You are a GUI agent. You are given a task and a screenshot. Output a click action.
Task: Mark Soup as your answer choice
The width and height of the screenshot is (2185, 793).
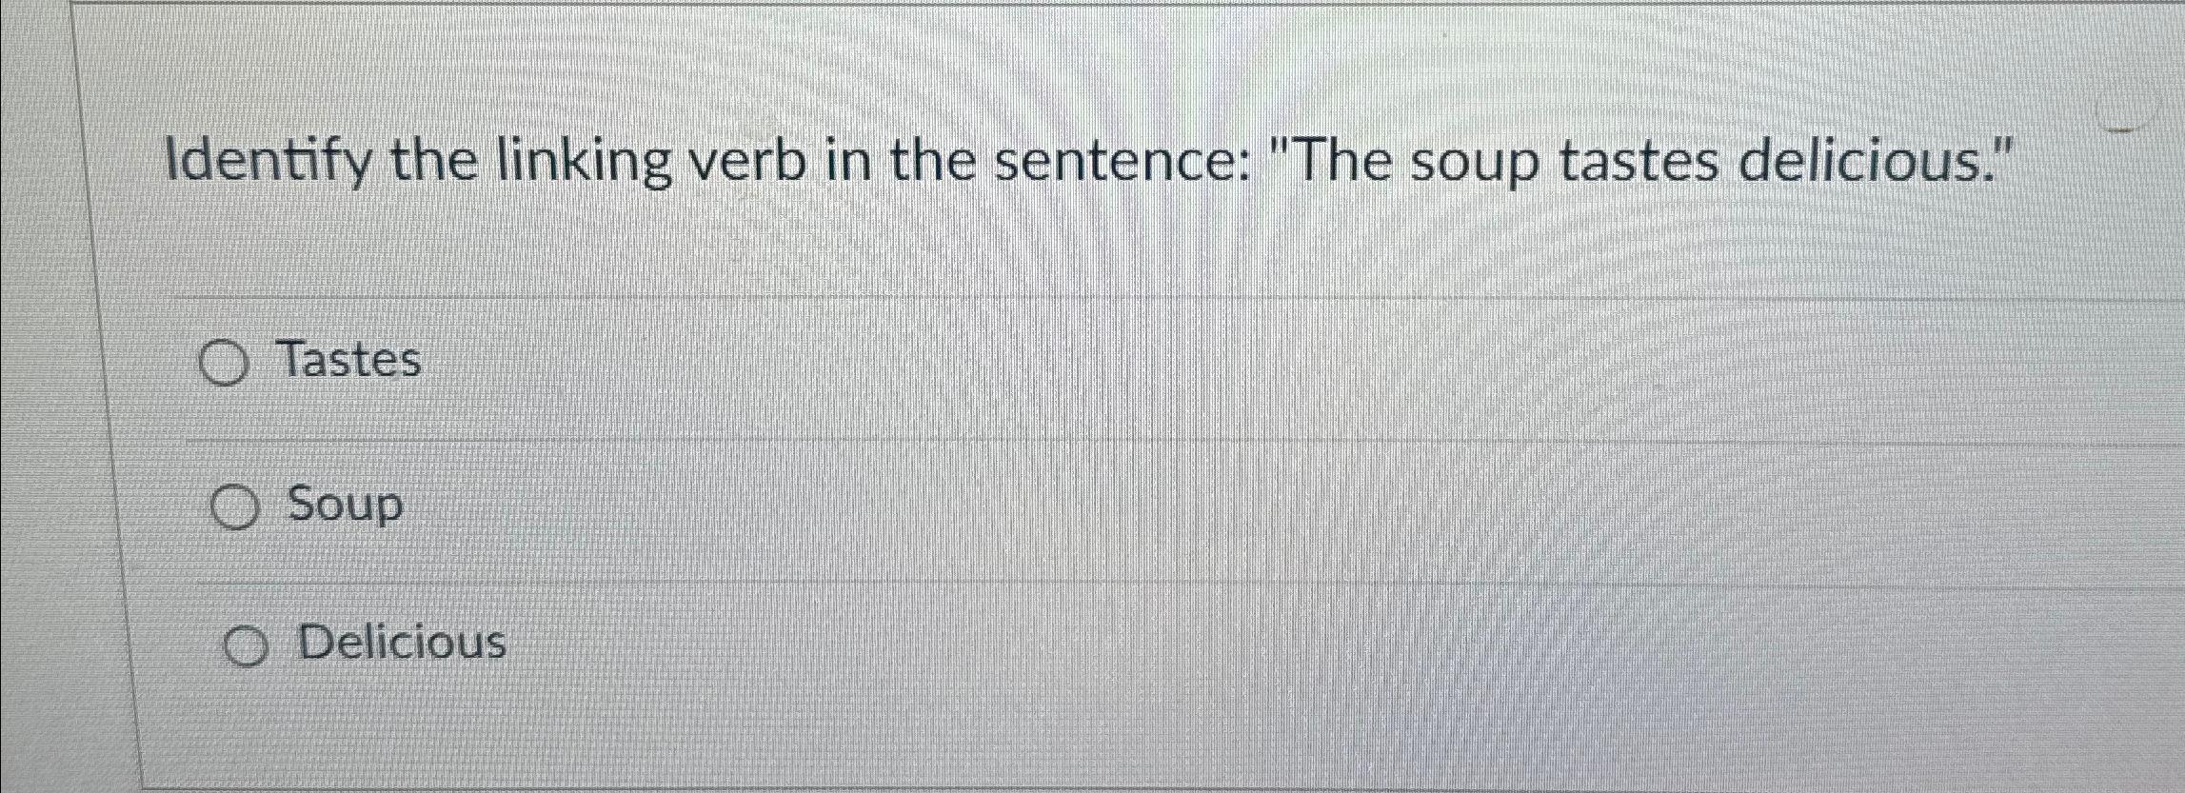coord(236,506)
